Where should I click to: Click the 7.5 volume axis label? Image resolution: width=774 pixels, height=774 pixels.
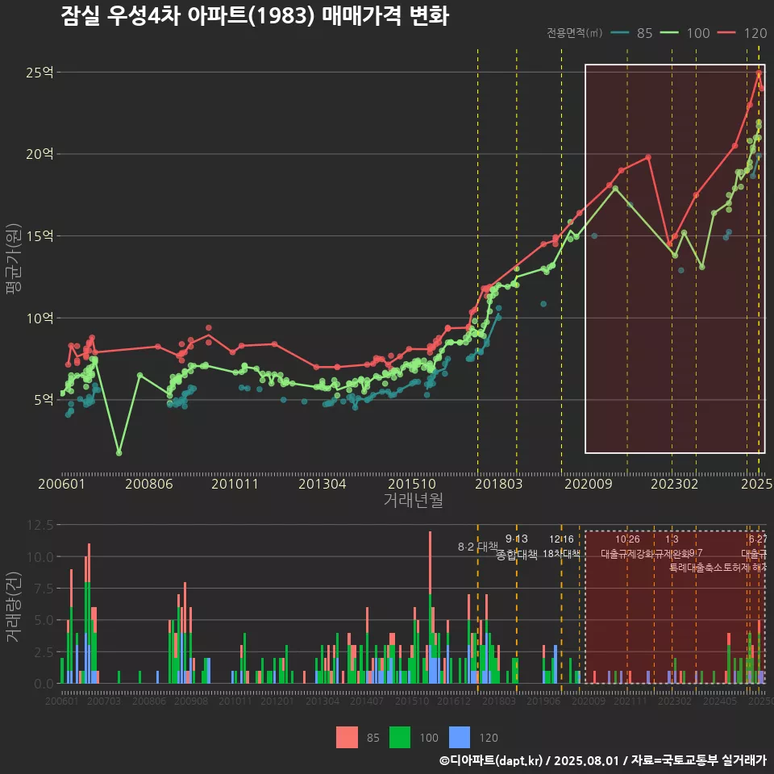[44, 589]
